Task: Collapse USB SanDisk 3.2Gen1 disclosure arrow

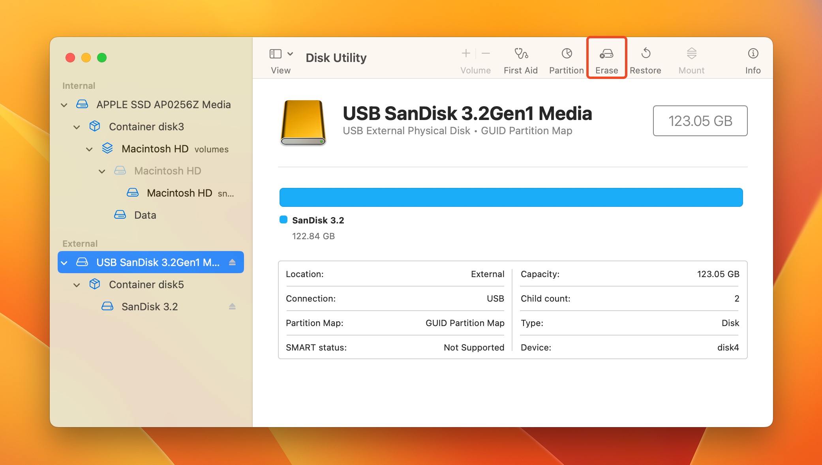Action: 64,263
